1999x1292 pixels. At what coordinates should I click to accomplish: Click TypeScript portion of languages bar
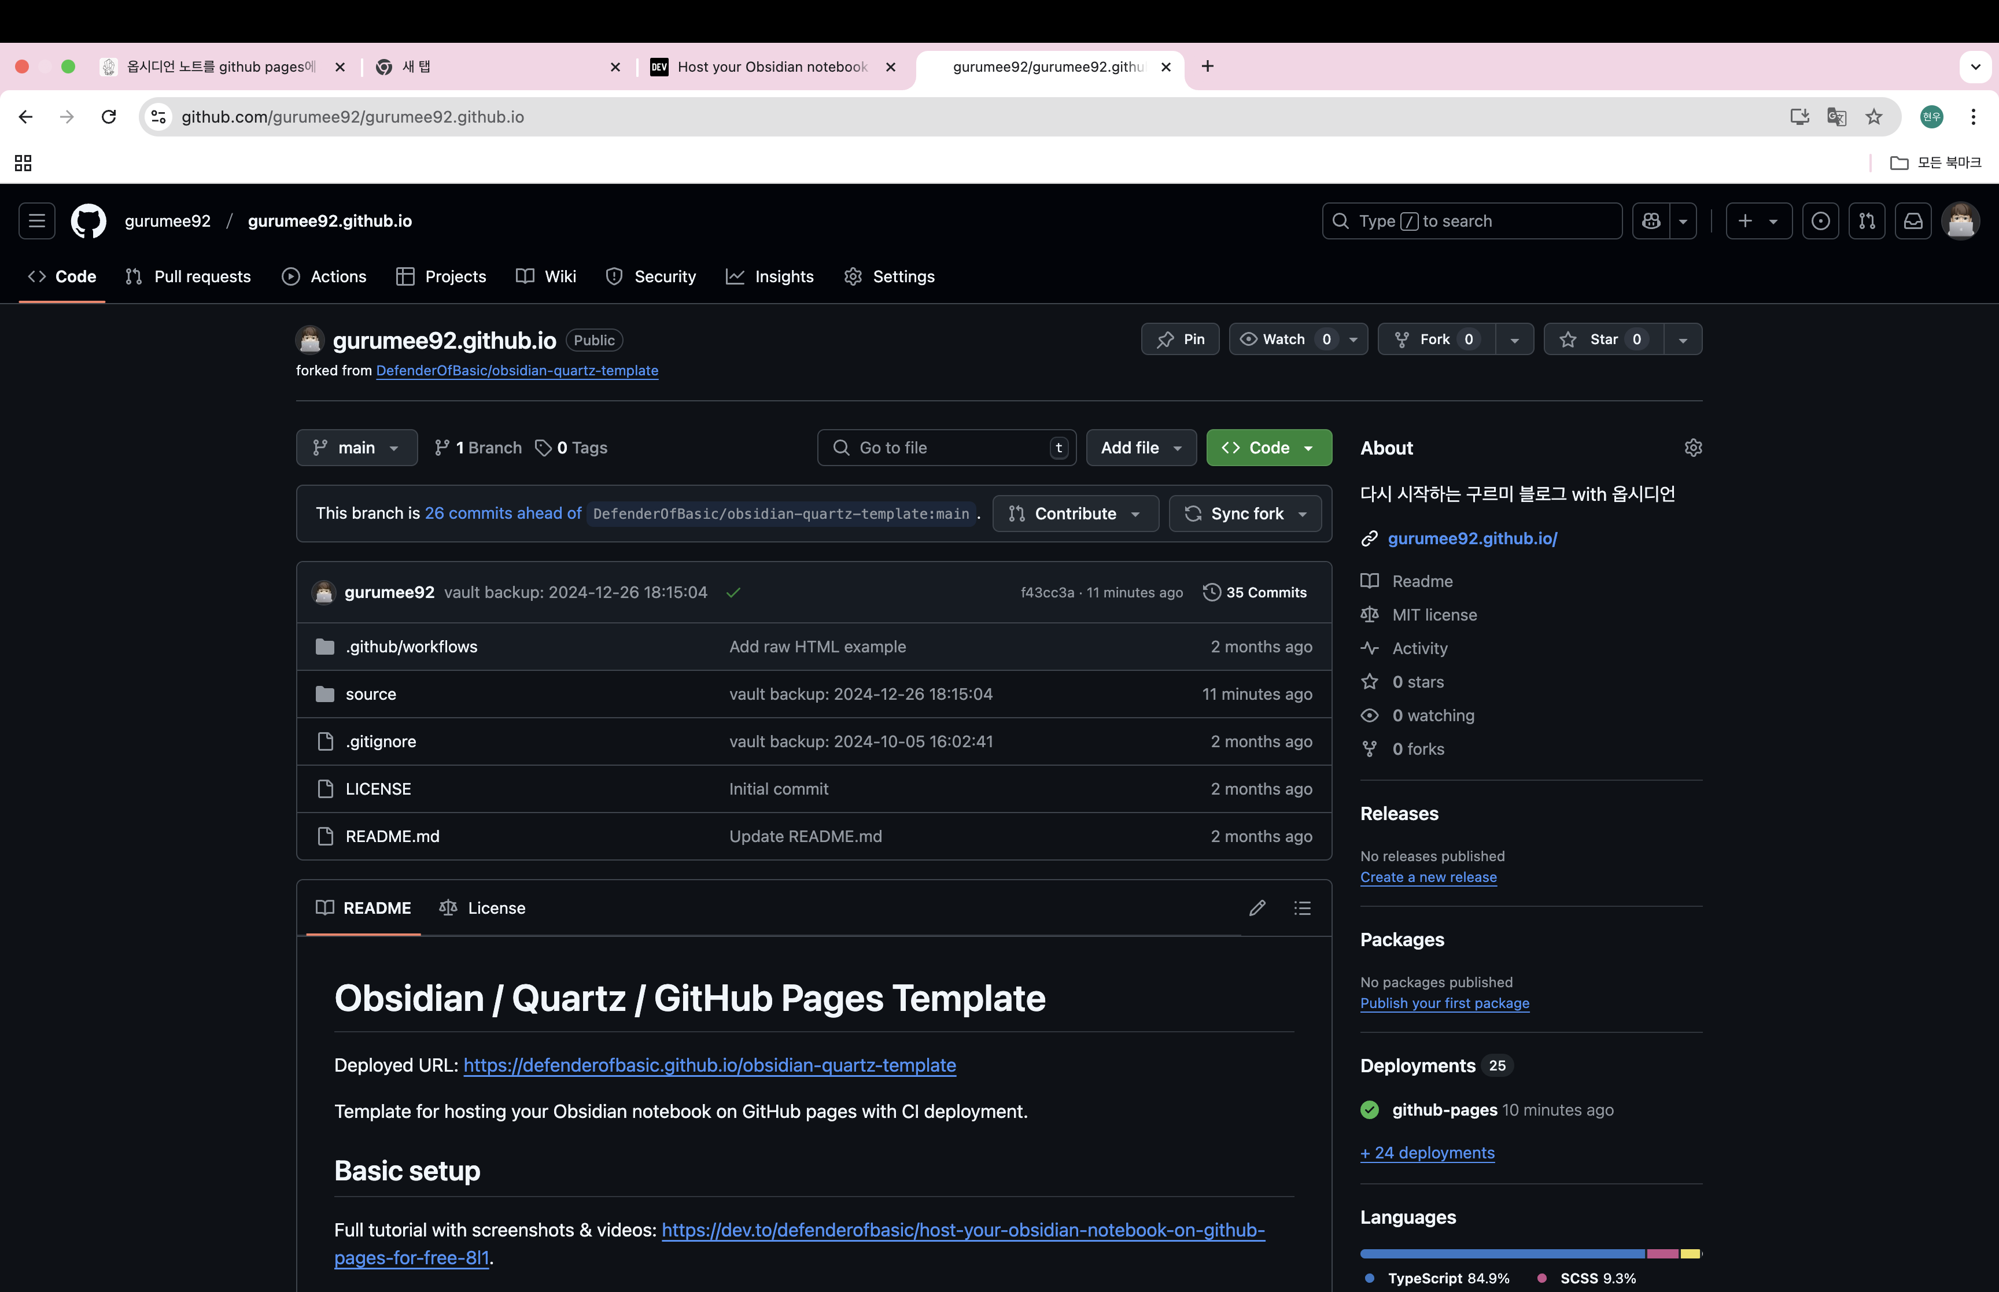(1502, 1253)
